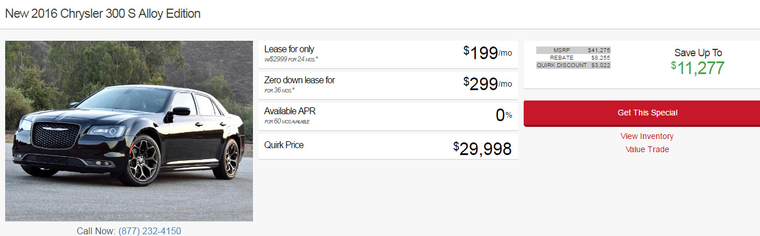Open the View Inventory link
This screenshot has height=236, width=760.
click(647, 136)
